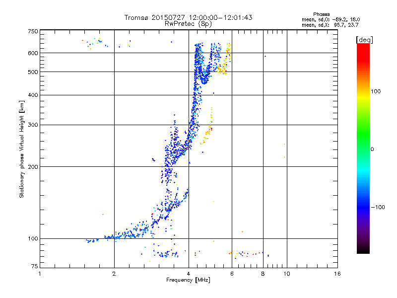This screenshot has width=397, height=298.
Task: Click the title 'Tromsø 20150727 12:00:00-12:01:43'
Action: tap(188, 17)
